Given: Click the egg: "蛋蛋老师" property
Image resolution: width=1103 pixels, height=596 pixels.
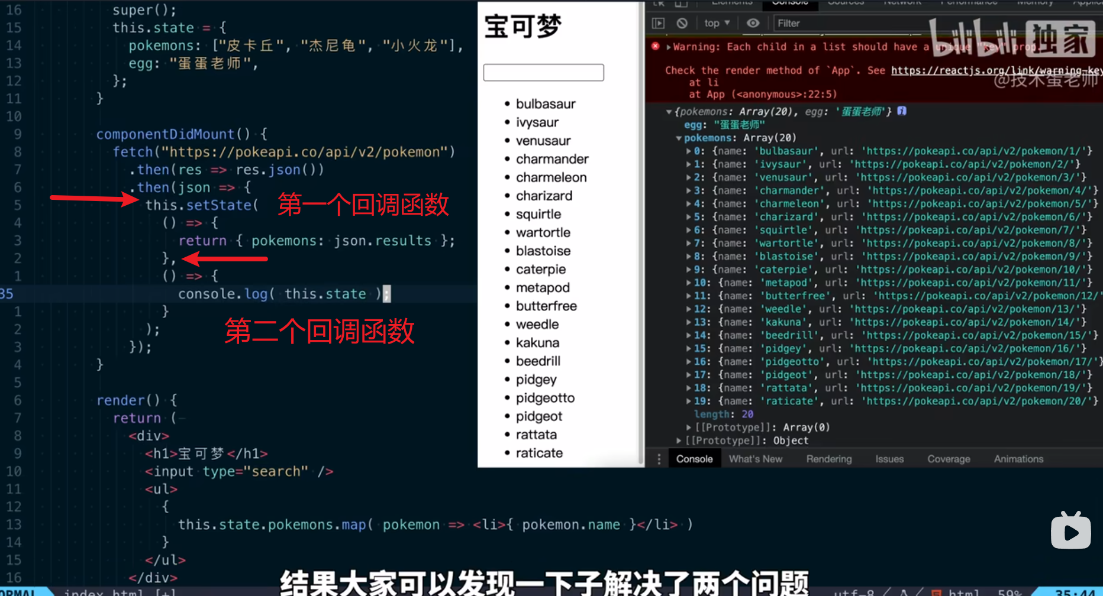Looking at the screenshot, I should click(724, 125).
